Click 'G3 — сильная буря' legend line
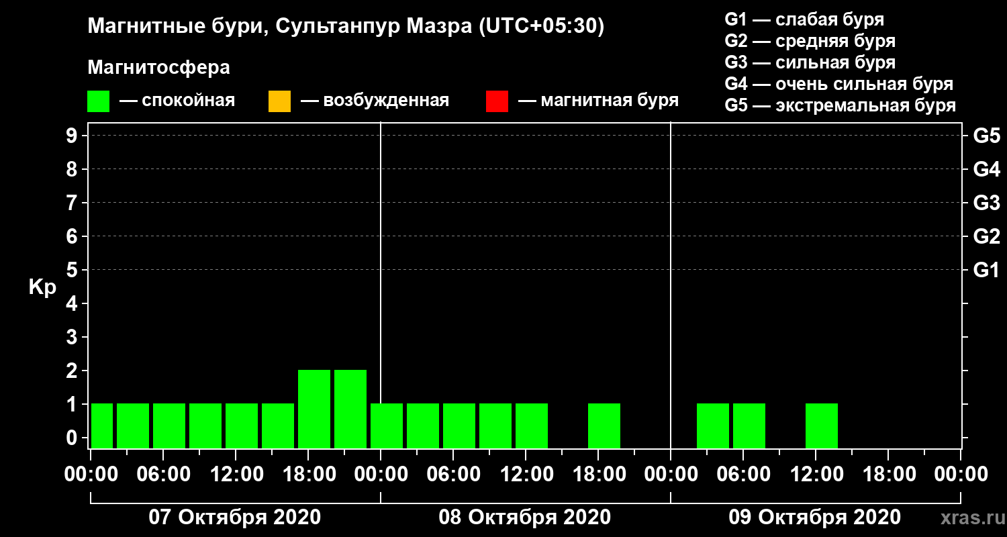Screen dimensions: 1007x537 [810, 62]
